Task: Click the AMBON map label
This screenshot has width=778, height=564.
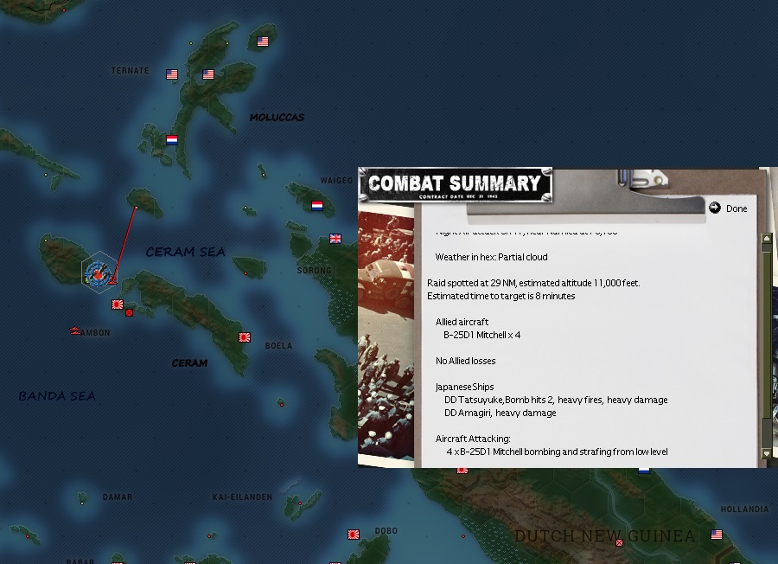Action: point(96,333)
